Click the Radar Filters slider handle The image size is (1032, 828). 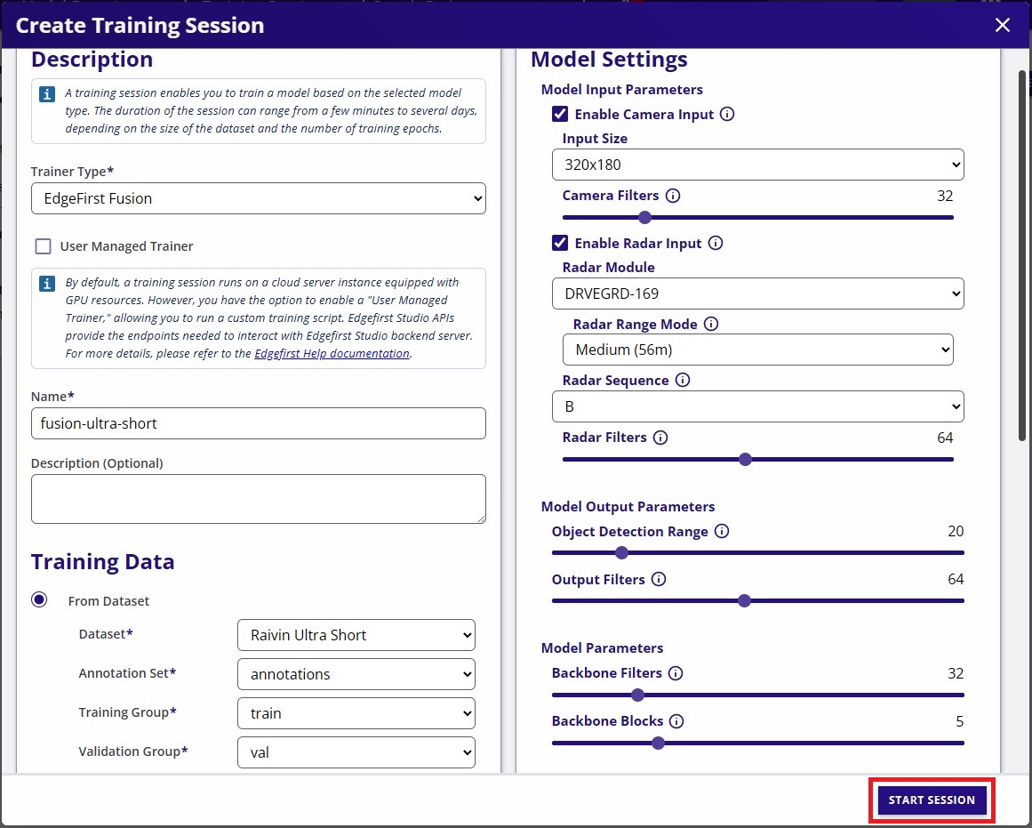(746, 460)
